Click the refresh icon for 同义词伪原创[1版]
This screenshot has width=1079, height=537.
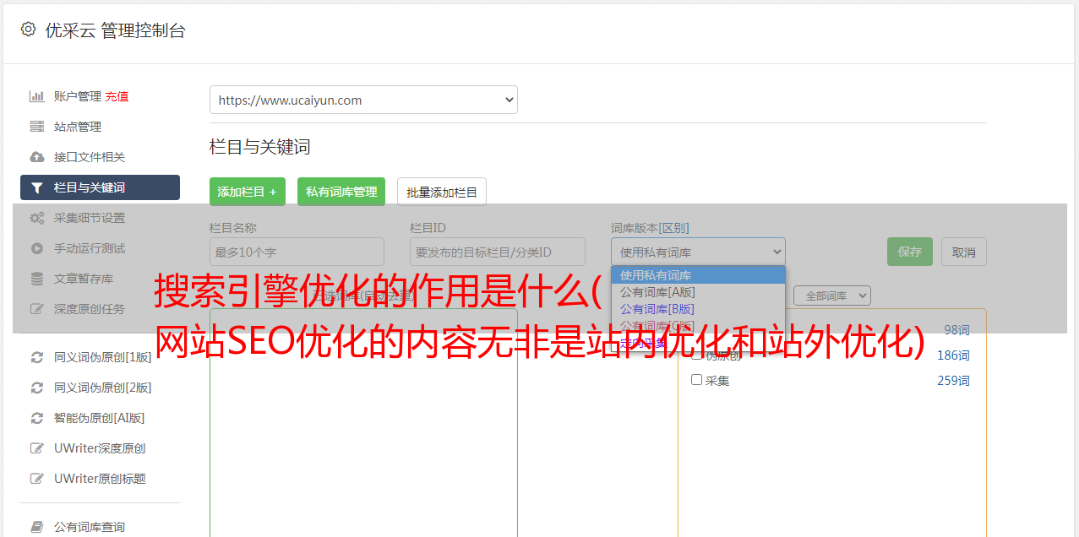[x=37, y=357]
